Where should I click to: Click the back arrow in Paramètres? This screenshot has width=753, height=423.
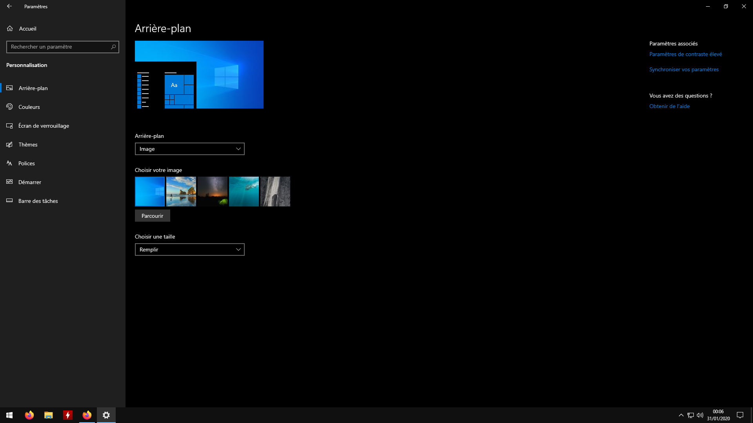click(x=9, y=6)
